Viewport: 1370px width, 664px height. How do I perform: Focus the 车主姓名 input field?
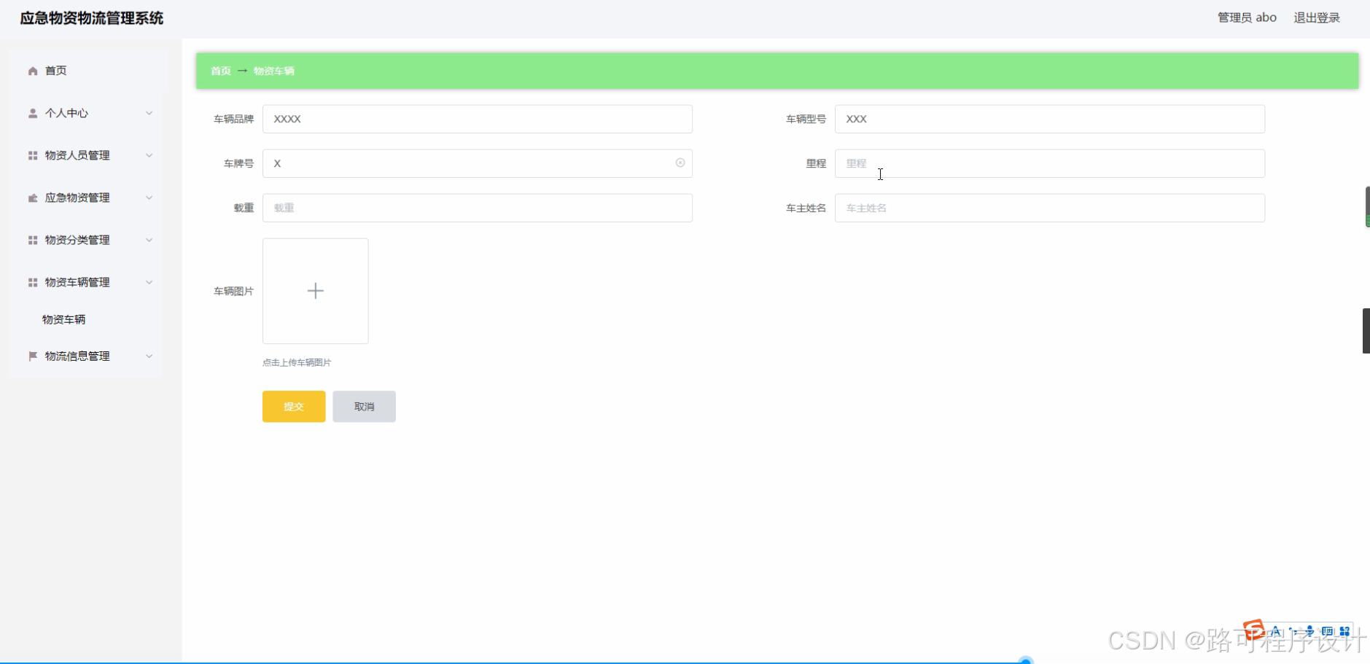(x=1050, y=208)
